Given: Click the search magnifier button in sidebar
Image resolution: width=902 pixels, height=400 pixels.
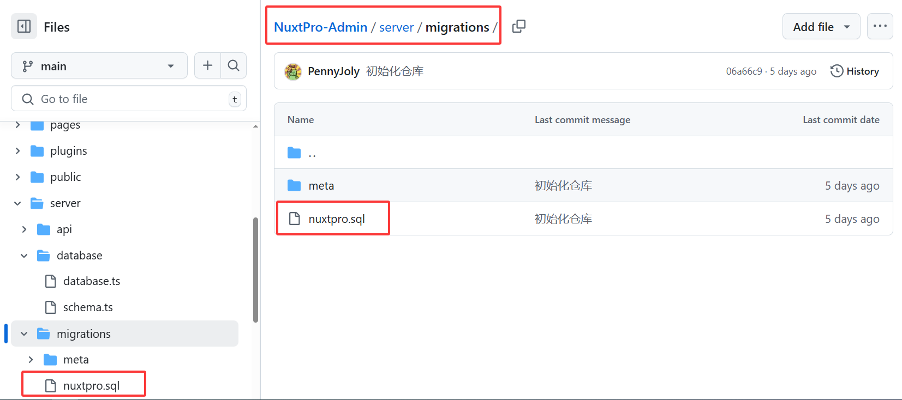Looking at the screenshot, I should [234, 66].
